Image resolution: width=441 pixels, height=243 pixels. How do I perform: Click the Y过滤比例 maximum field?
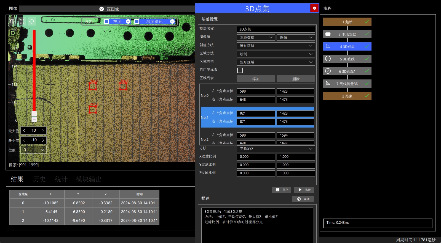pyautogui.click(x=296, y=165)
